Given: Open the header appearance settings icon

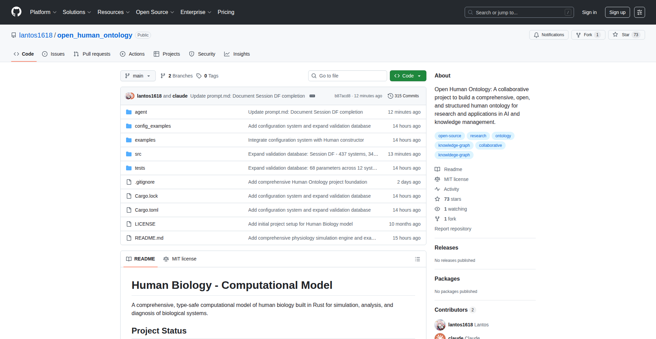Looking at the screenshot, I should (639, 12).
